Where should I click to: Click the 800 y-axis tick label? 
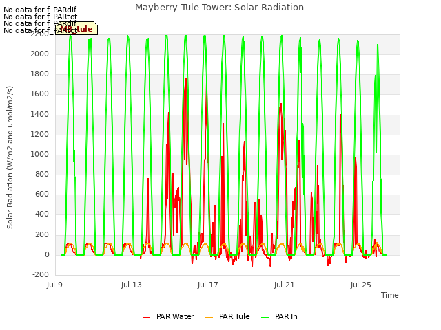click(x=42, y=174)
